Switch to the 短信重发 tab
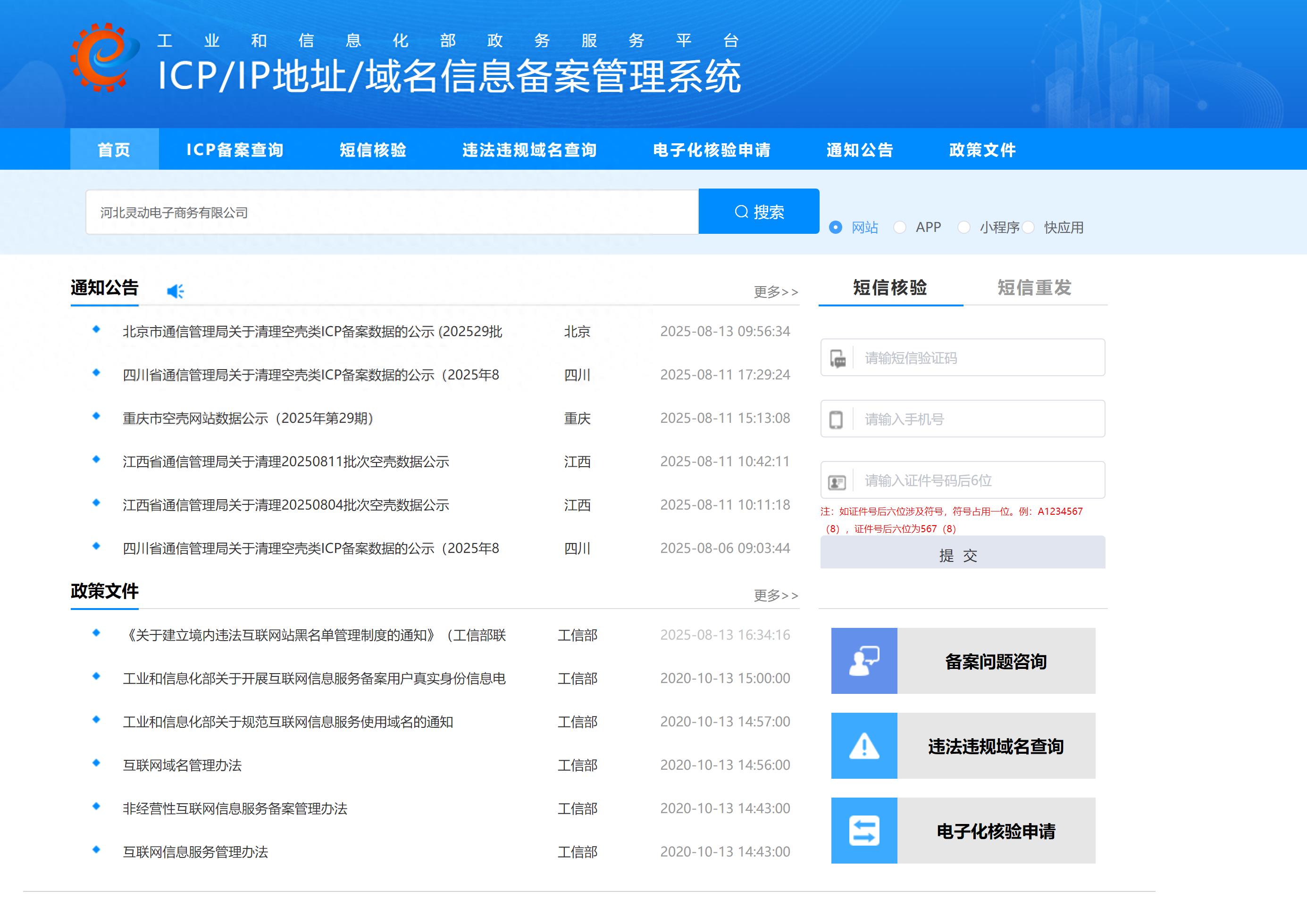 click(x=1034, y=288)
